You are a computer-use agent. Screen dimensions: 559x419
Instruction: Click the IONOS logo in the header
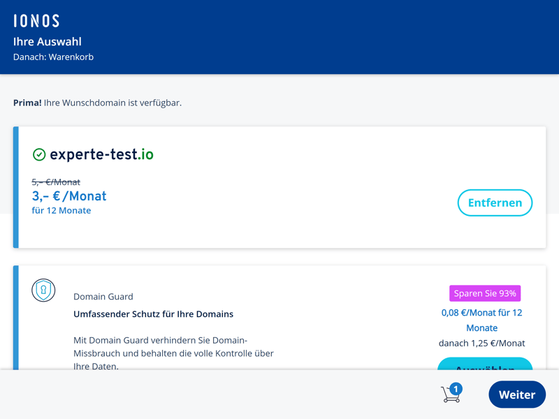(x=36, y=21)
